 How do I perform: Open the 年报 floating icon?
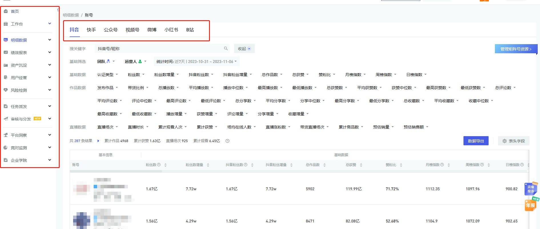(x=531, y=205)
